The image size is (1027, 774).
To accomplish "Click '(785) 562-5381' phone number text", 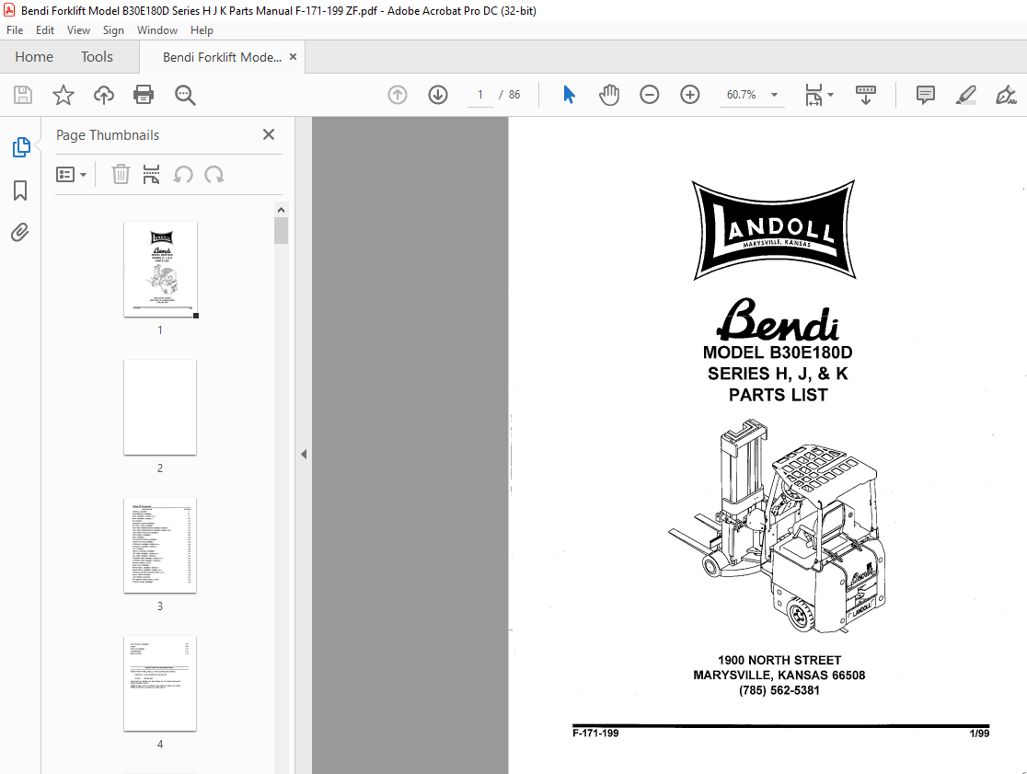I will coord(779,690).
